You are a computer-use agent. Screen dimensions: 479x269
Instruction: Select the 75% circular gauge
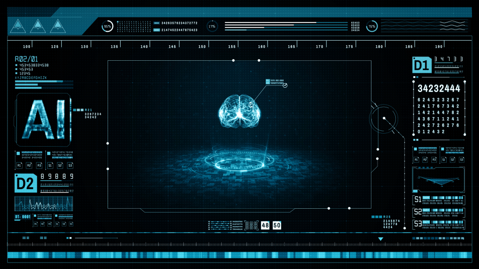click(372, 27)
